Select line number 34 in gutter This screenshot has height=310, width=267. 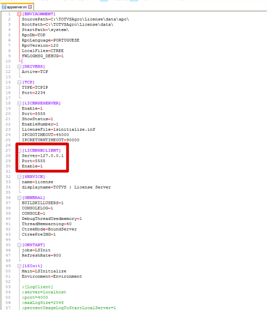[8, 187]
